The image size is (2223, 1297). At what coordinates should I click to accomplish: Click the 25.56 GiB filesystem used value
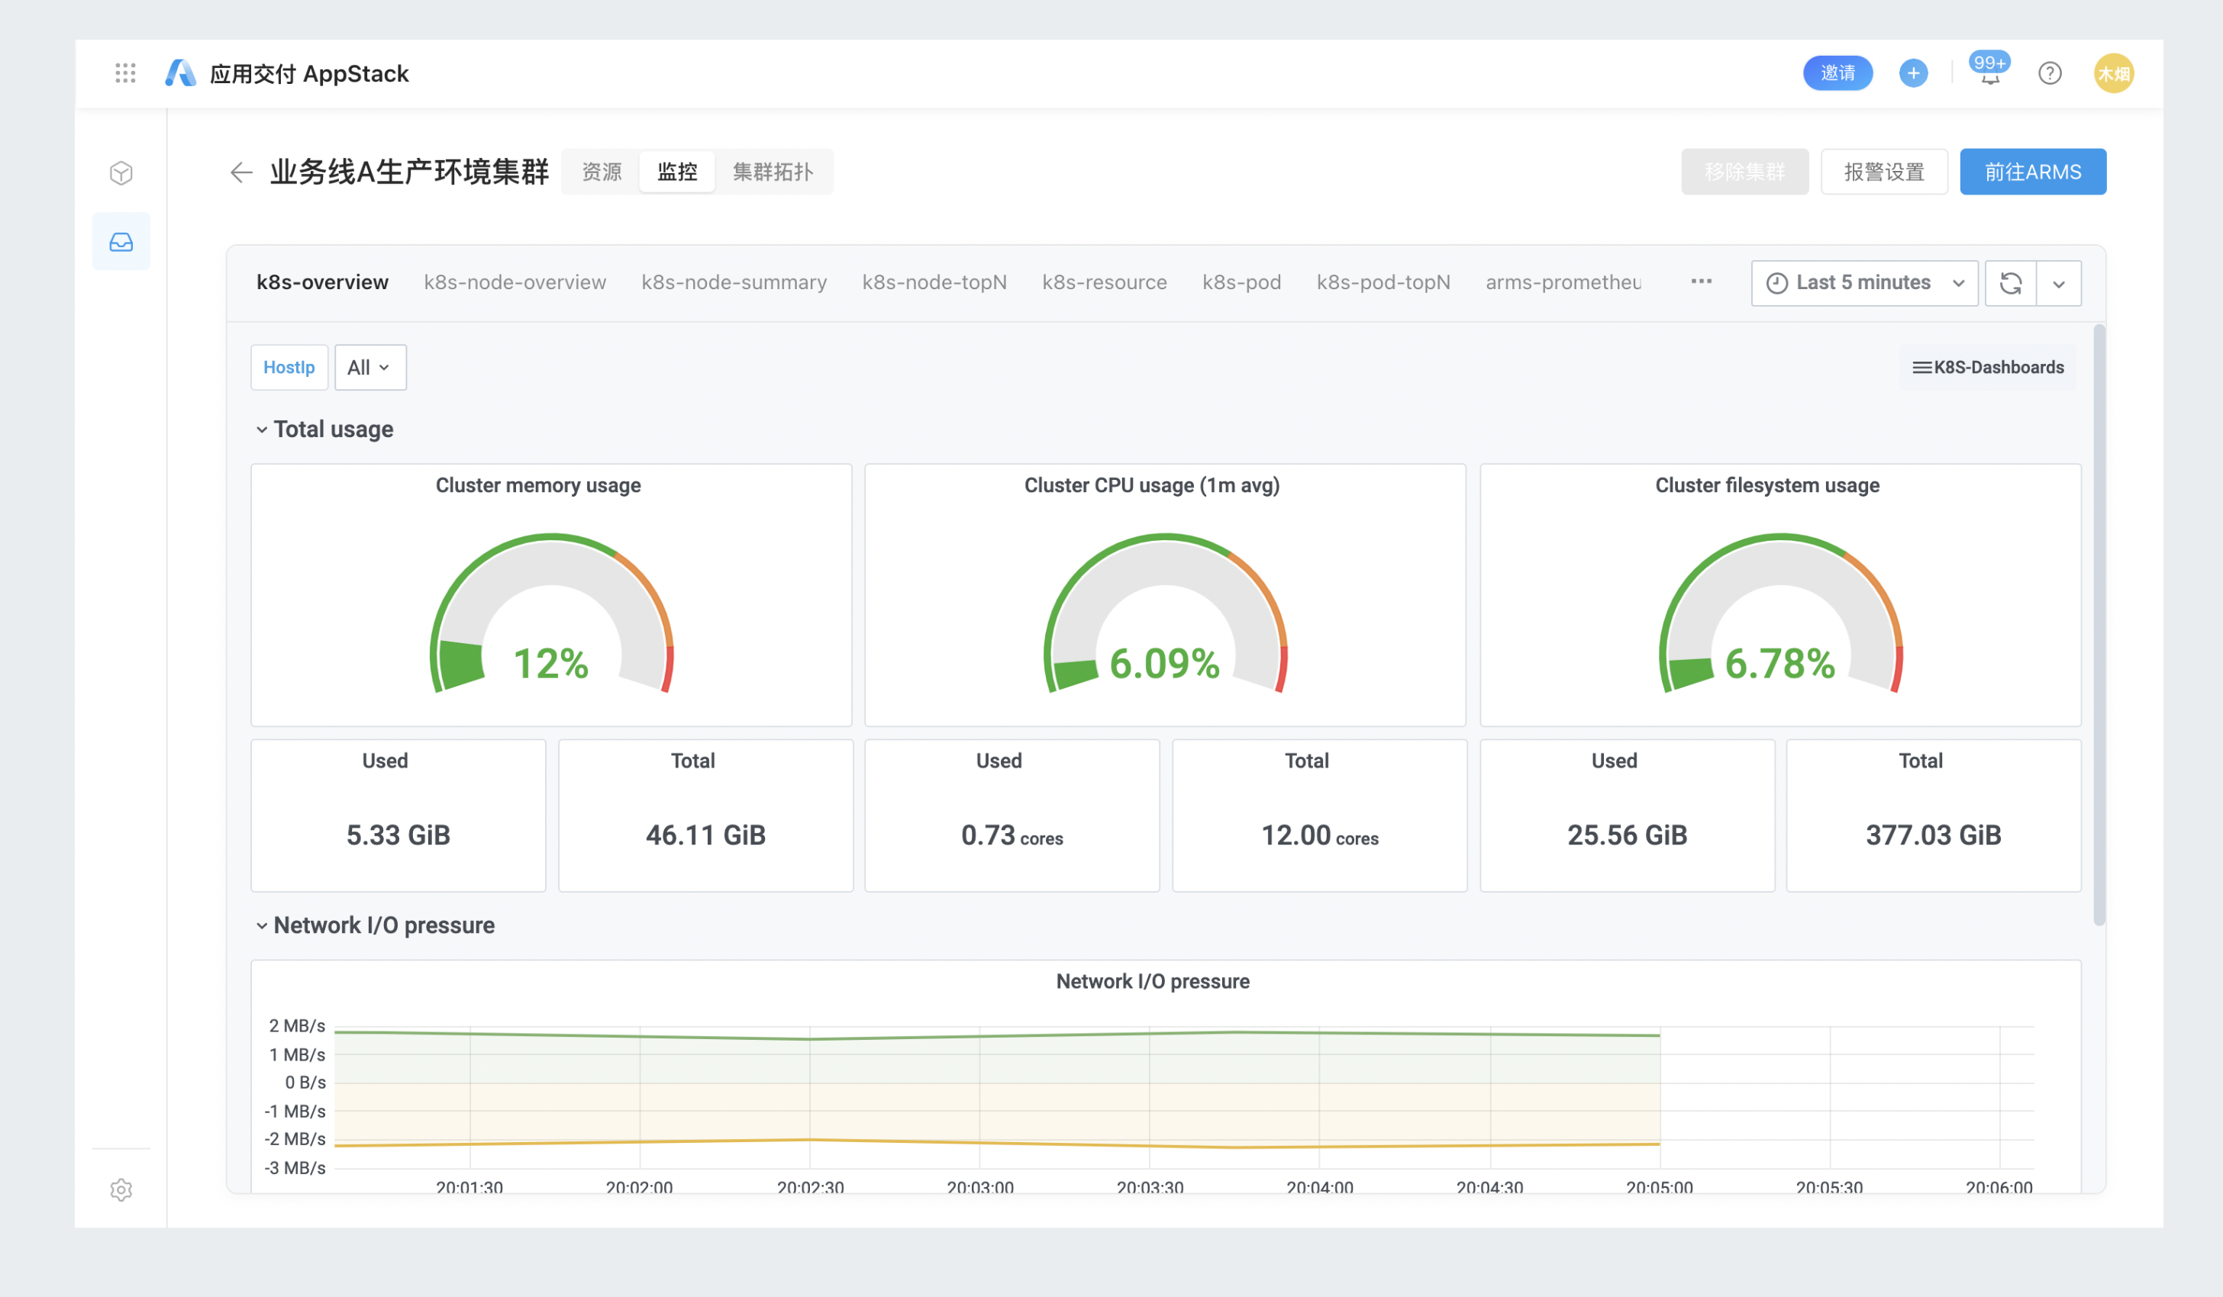[1627, 835]
